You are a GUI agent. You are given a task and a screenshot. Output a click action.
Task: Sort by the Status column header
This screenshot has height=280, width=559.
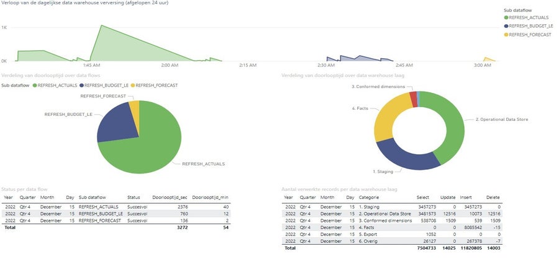[134, 198]
